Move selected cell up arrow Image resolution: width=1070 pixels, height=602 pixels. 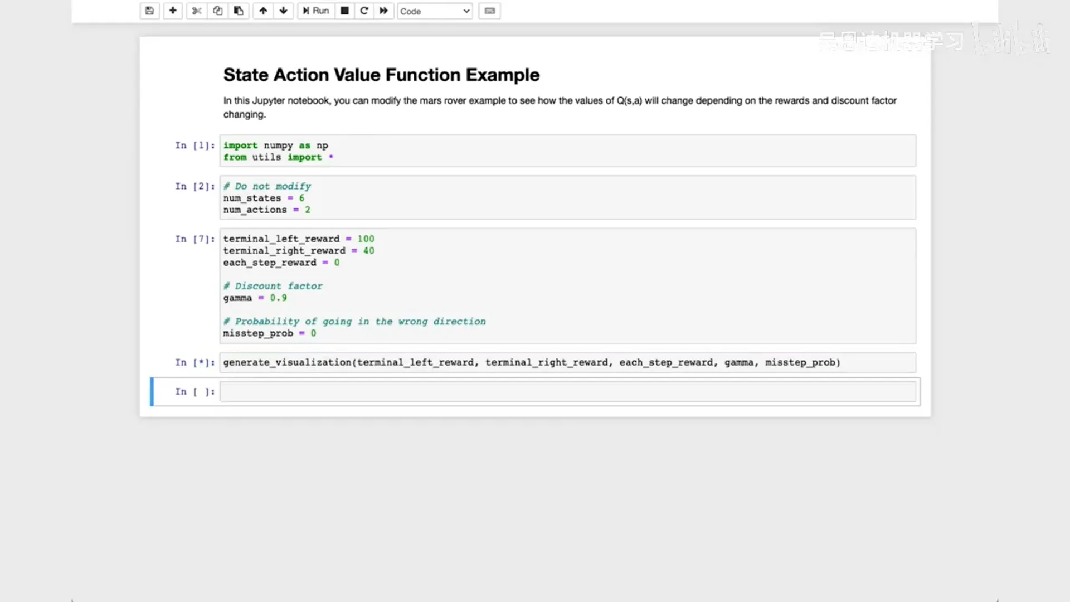coord(263,11)
